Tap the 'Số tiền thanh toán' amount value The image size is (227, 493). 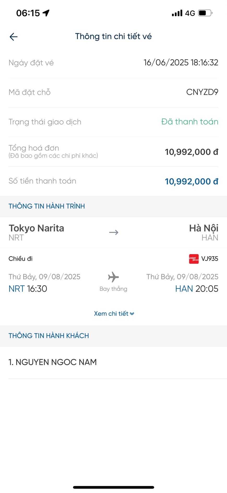point(191,181)
